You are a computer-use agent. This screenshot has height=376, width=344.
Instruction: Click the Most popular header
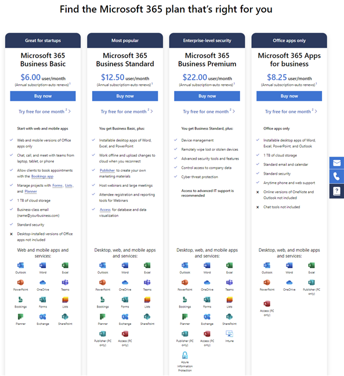(x=125, y=41)
